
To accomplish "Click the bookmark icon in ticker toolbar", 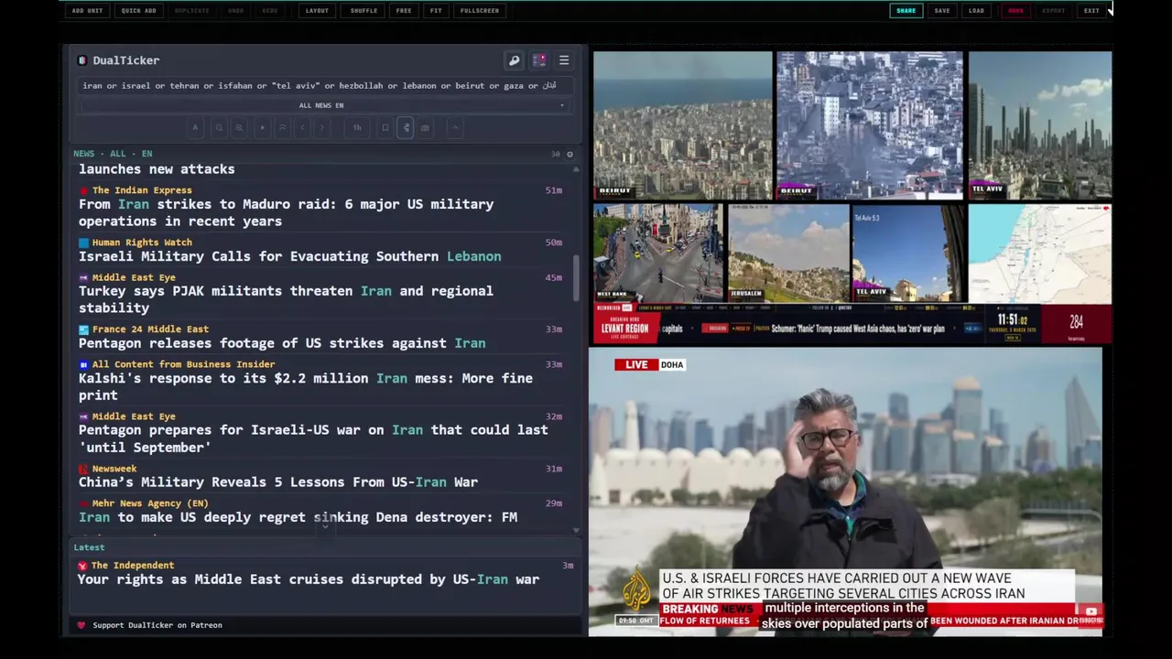I will click(385, 127).
